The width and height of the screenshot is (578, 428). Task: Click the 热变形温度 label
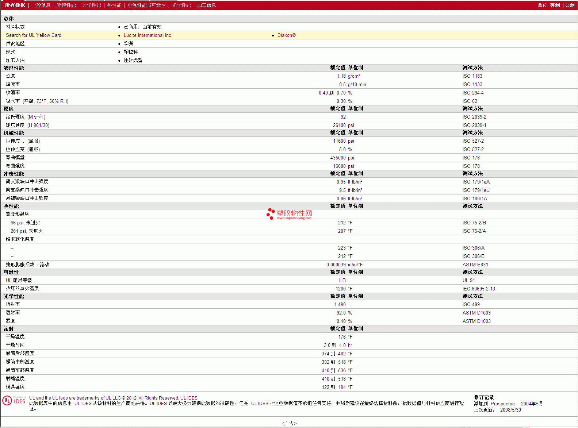(x=18, y=214)
